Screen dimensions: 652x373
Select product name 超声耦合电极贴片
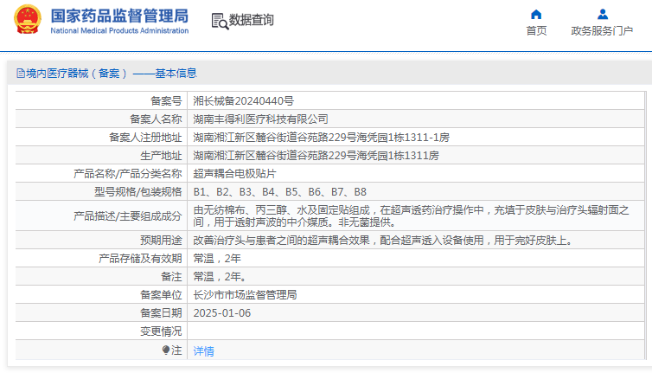234,174
